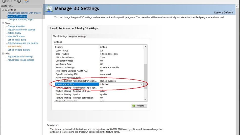Collapse the 3D Settings tree node

point(3,10)
